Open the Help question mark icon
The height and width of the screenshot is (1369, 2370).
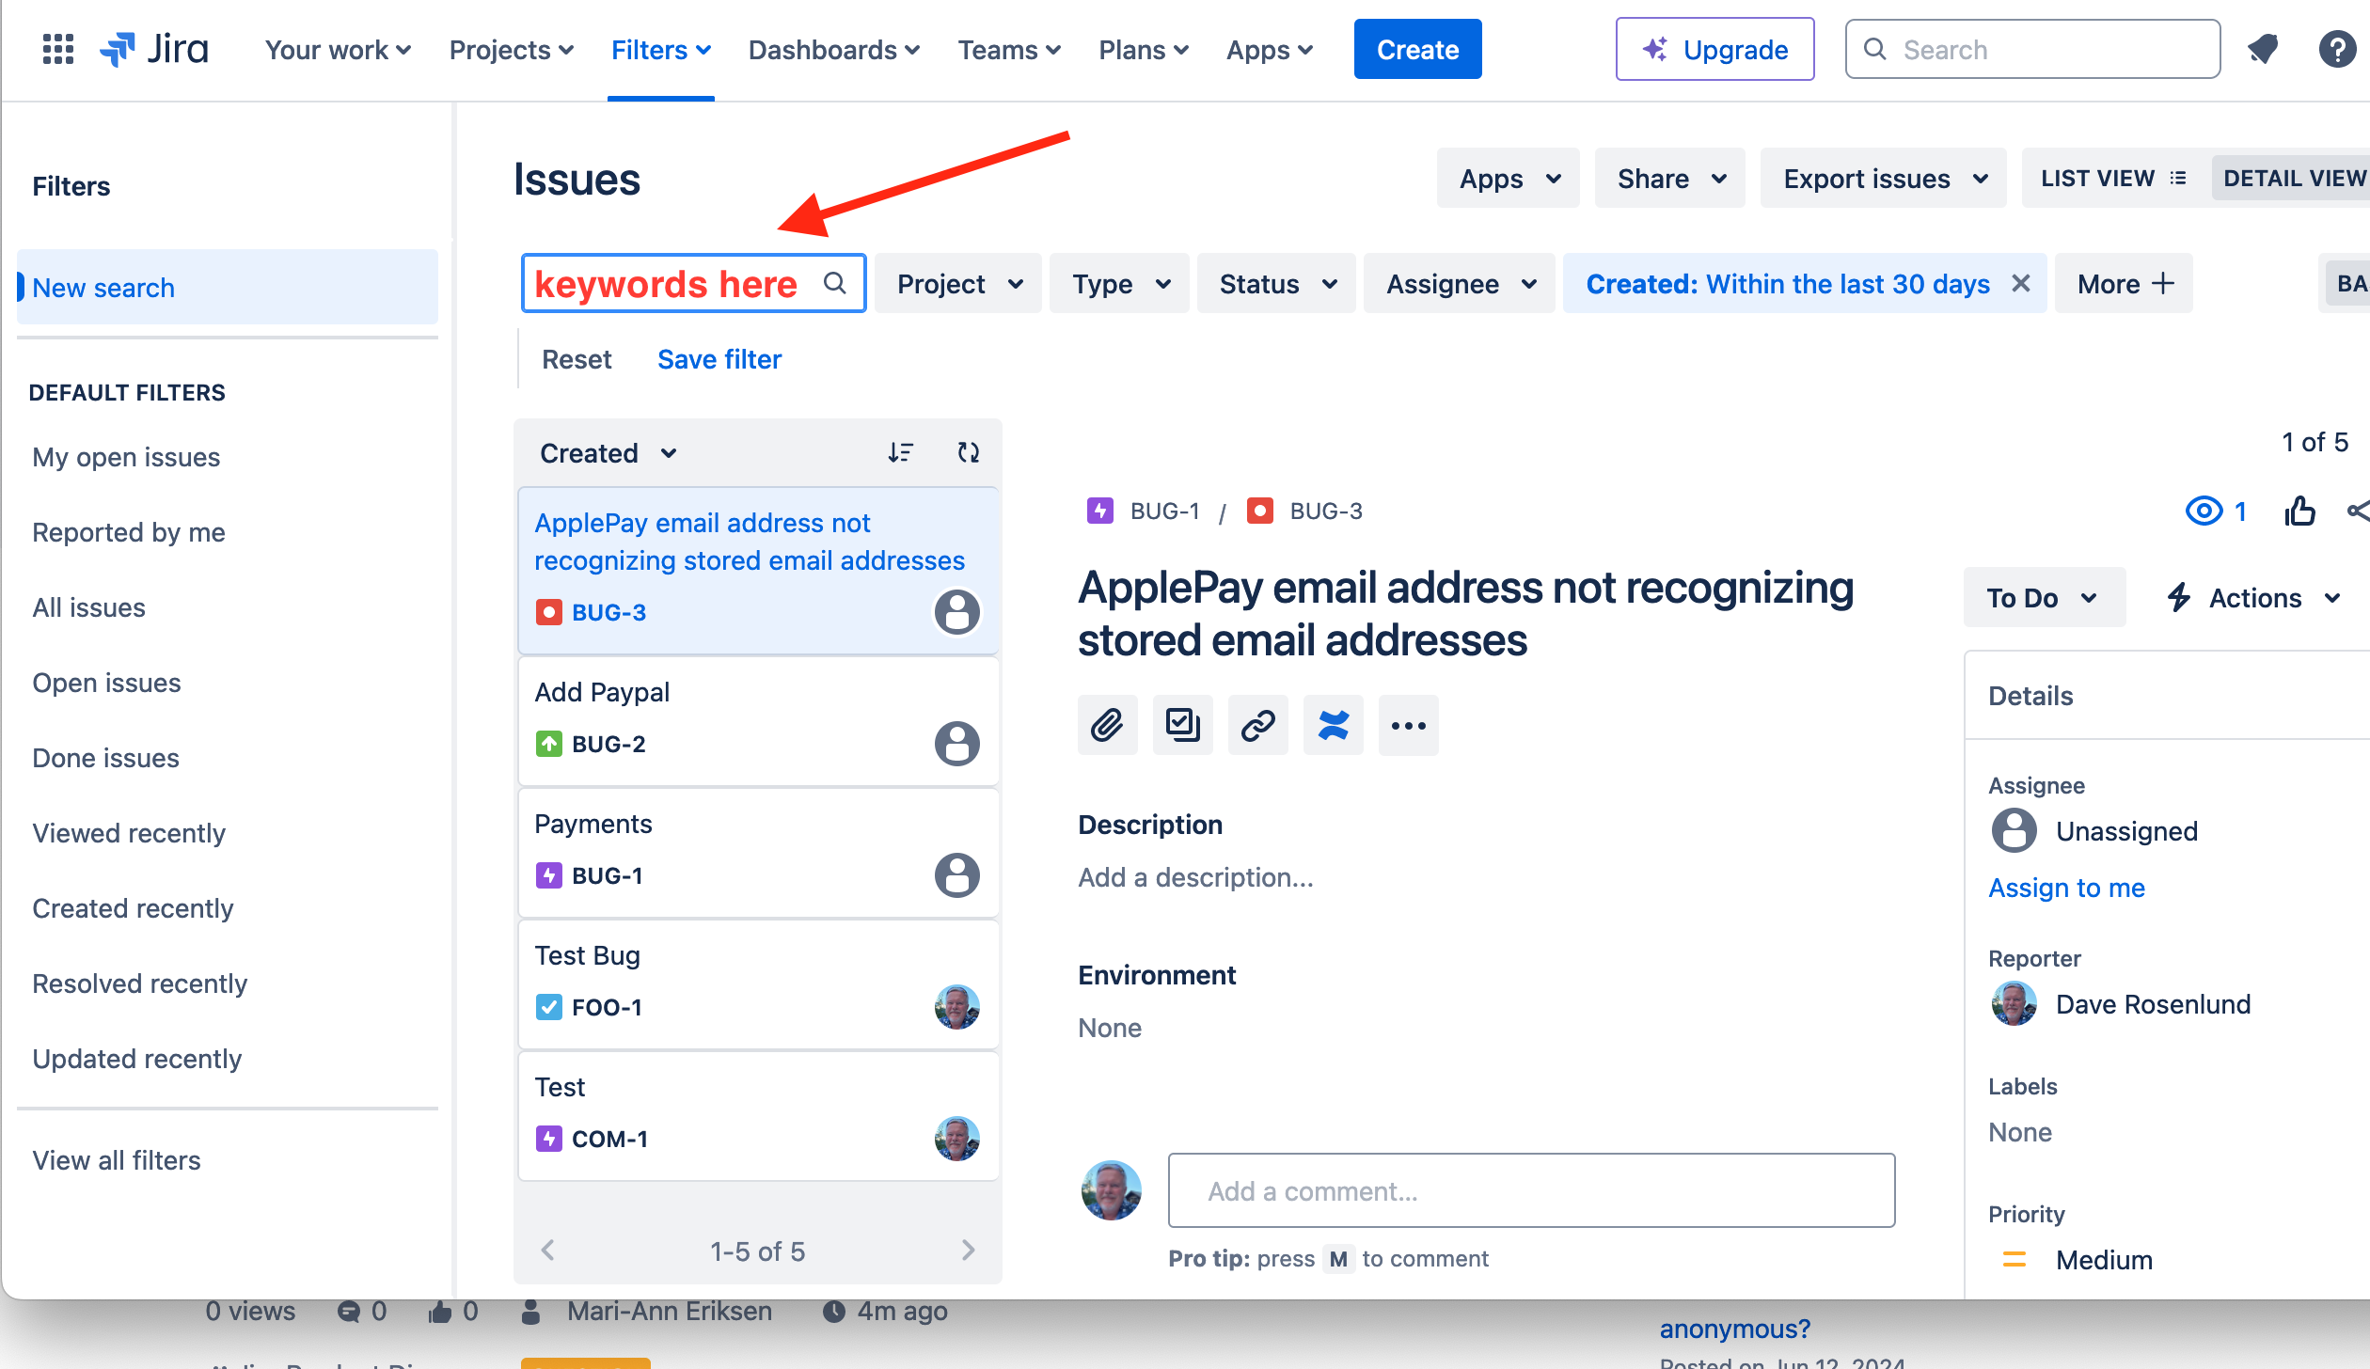click(2337, 49)
